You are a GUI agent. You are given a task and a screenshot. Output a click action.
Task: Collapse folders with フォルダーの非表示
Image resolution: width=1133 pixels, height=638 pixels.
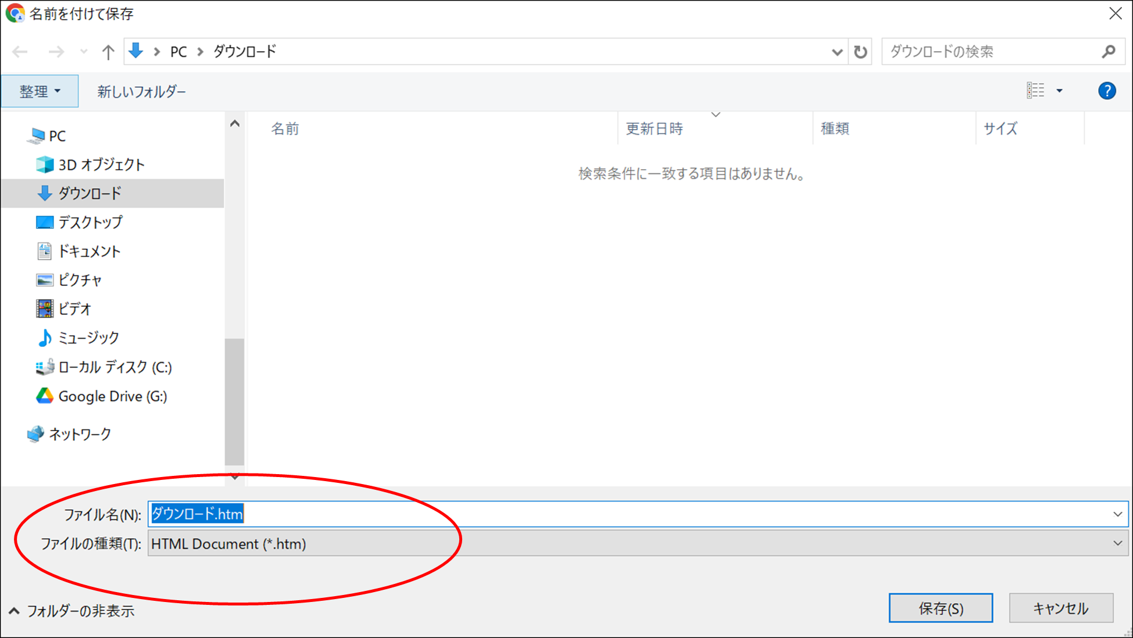(72, 611)
